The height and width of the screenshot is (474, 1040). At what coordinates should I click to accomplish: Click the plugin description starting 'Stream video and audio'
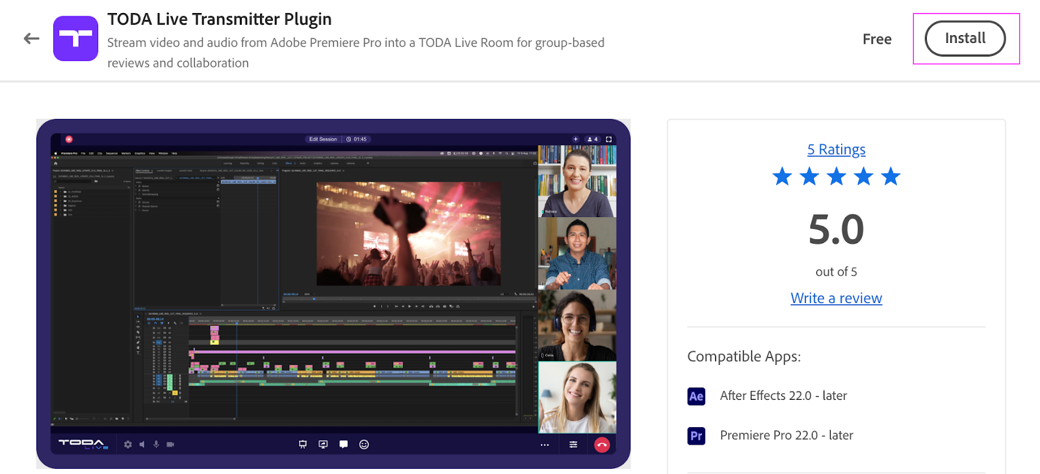[356, 53]
